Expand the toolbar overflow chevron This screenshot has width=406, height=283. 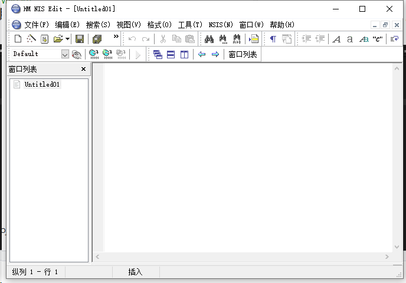pos(116,37)
